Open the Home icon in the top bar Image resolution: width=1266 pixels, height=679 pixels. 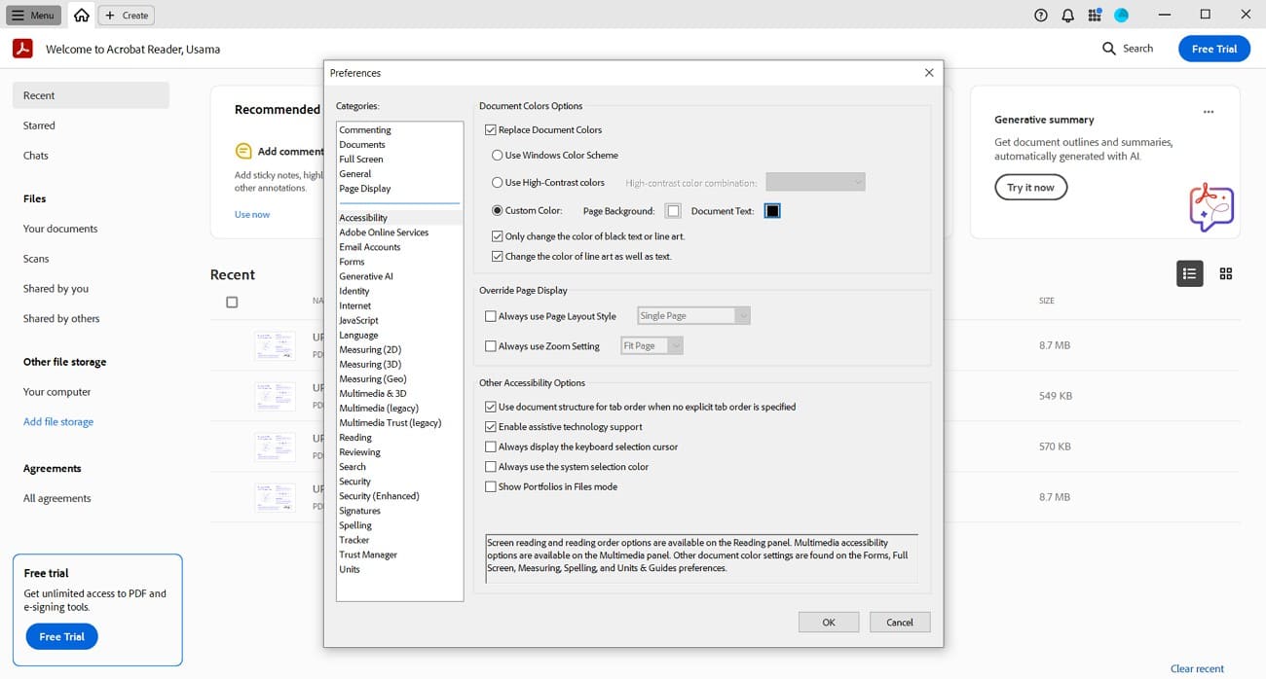click(x=82, y=16)
